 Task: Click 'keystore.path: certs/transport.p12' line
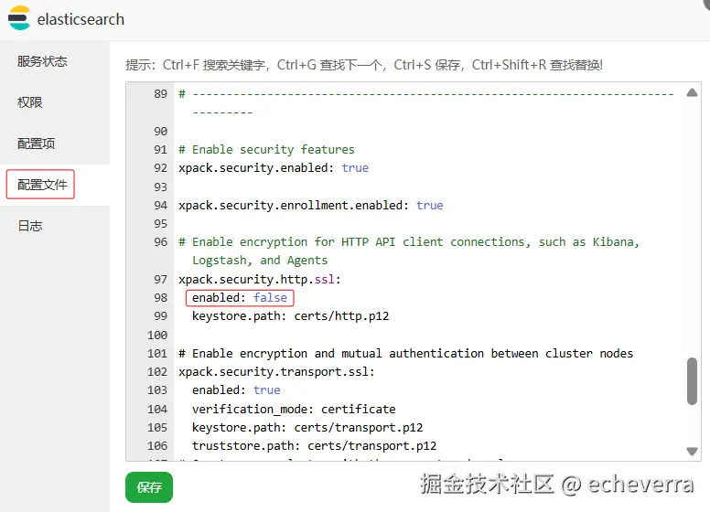click(x=307, y=427)
